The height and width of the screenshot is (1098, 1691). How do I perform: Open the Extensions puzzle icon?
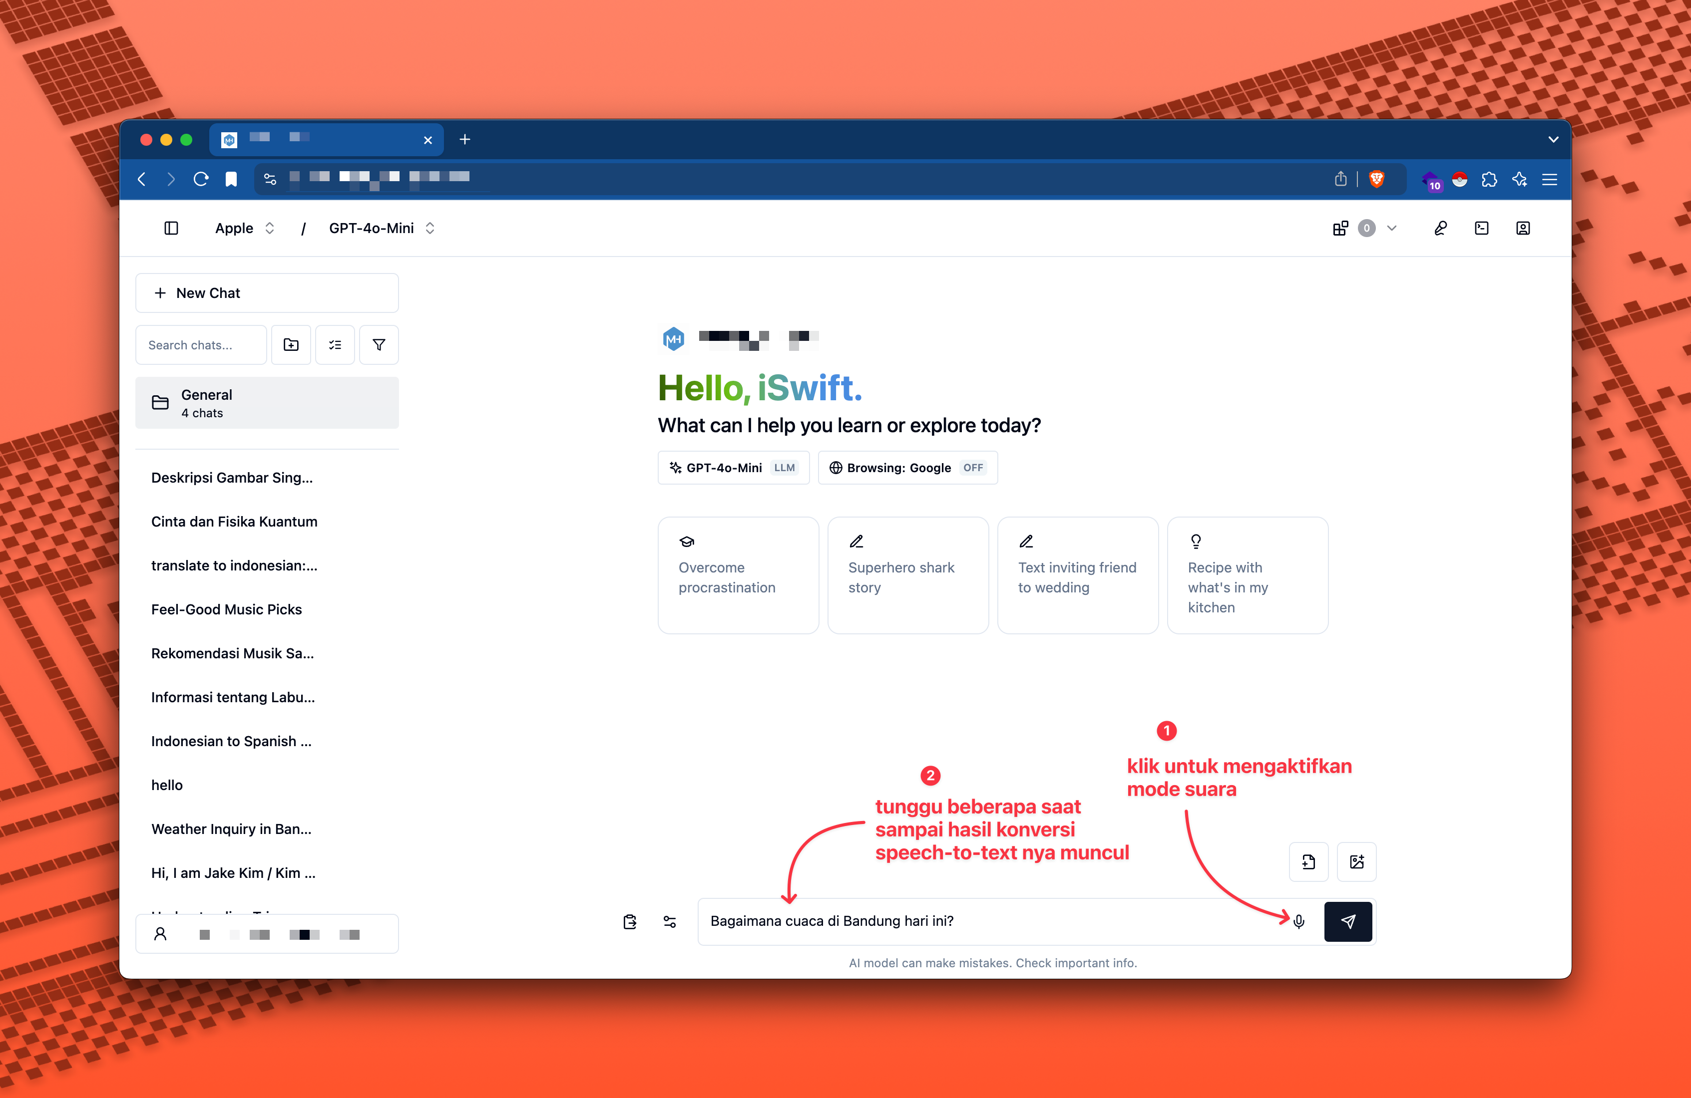tap(1489, 179)
